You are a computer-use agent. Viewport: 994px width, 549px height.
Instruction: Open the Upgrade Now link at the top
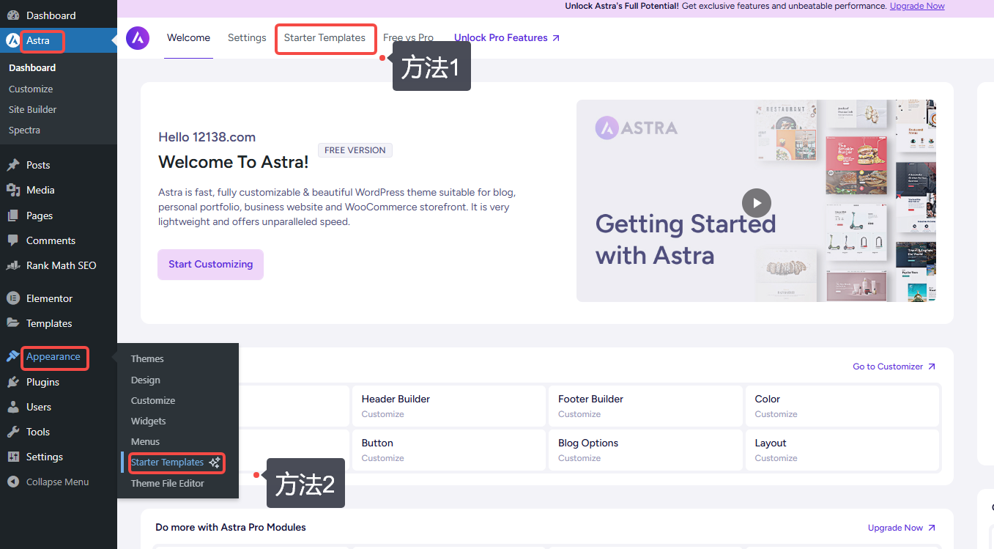point(916,5)
